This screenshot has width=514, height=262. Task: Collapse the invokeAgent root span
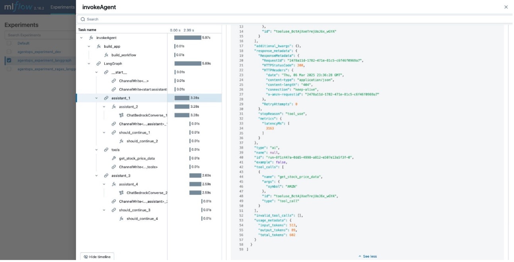(82, 38)
